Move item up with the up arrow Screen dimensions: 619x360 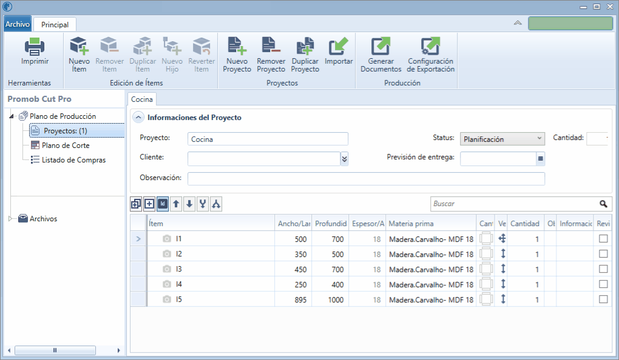176,204
